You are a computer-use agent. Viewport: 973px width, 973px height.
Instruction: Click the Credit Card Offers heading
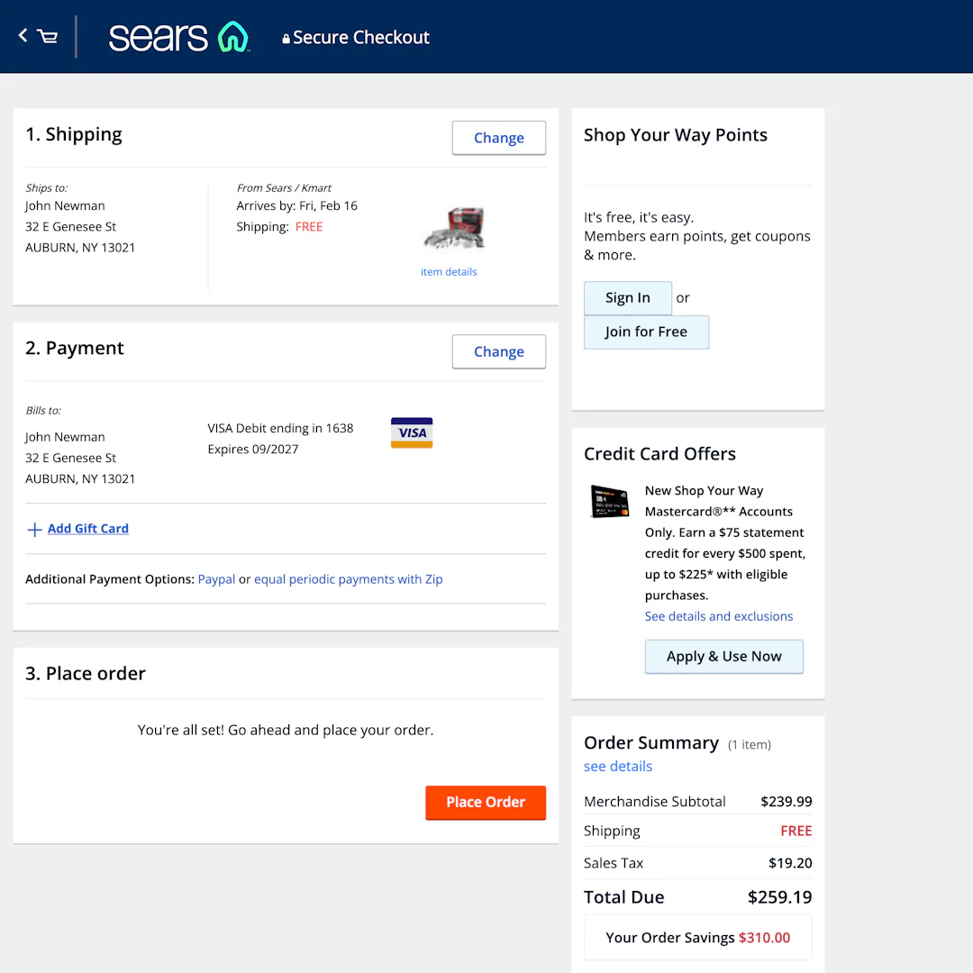(x=659, y=454)
